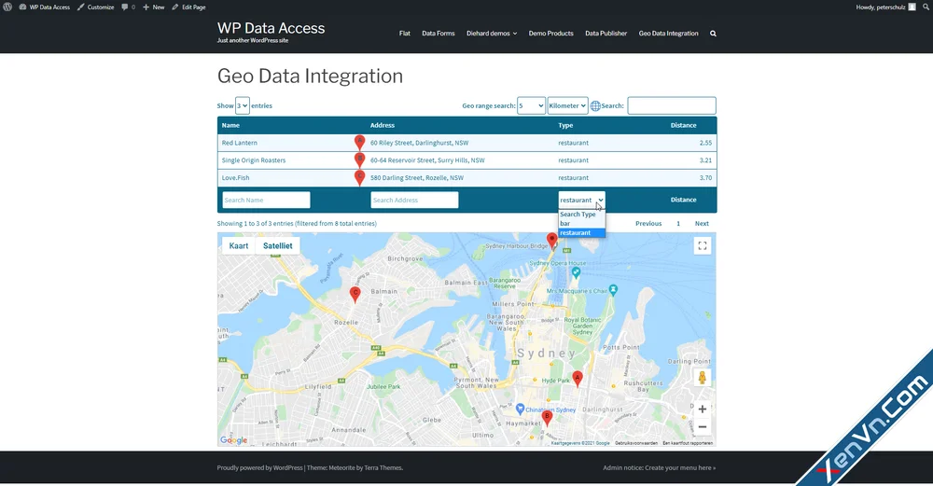The width and height of the screenshot is (933, 486).
Task: Switch map to Kaart view
Action: pyautogui.click(x=239, y=245)
